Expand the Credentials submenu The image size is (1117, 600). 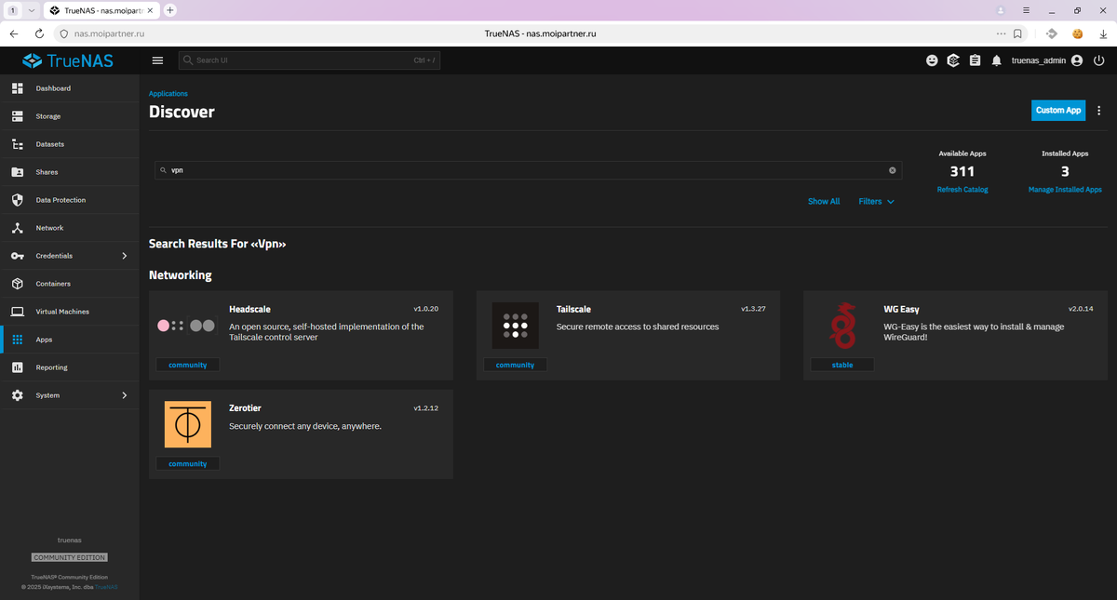click(x=70, y=256)
